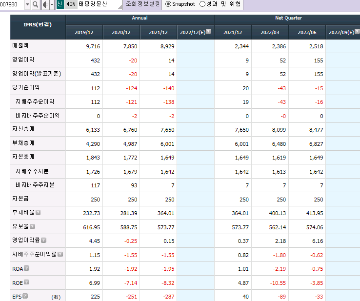Image resolution: width=360 pixels, height=301 pixels.
Task: Click help icon next to ROA
Action: 27,268
